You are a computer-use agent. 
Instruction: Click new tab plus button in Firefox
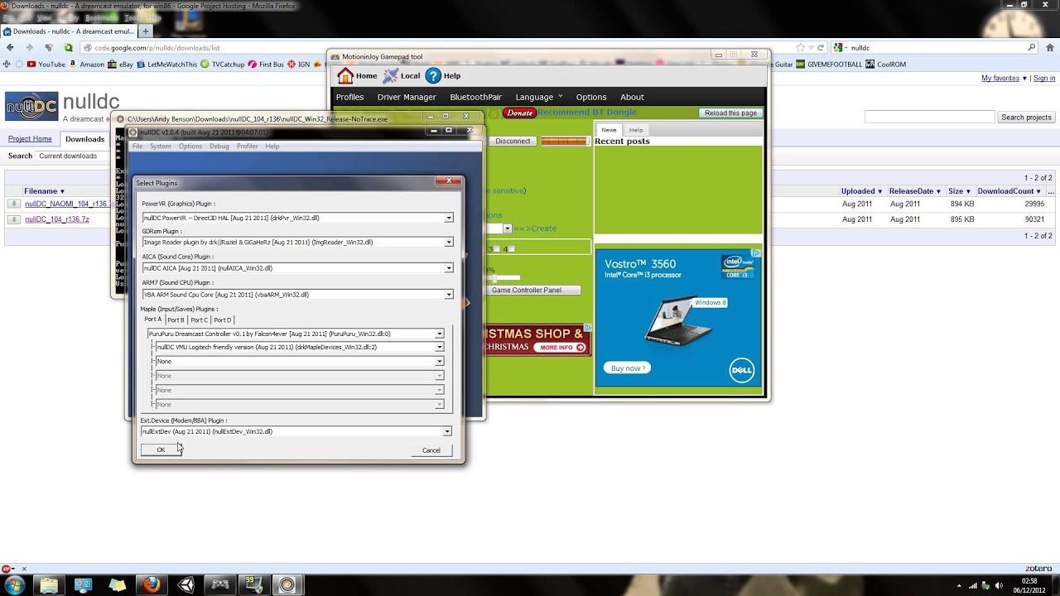coord(146,31)
